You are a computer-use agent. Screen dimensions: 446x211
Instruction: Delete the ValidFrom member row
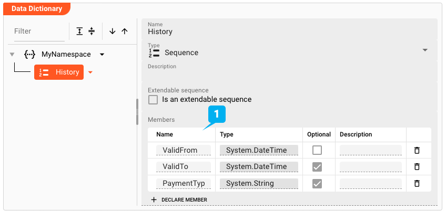[417, 150]
